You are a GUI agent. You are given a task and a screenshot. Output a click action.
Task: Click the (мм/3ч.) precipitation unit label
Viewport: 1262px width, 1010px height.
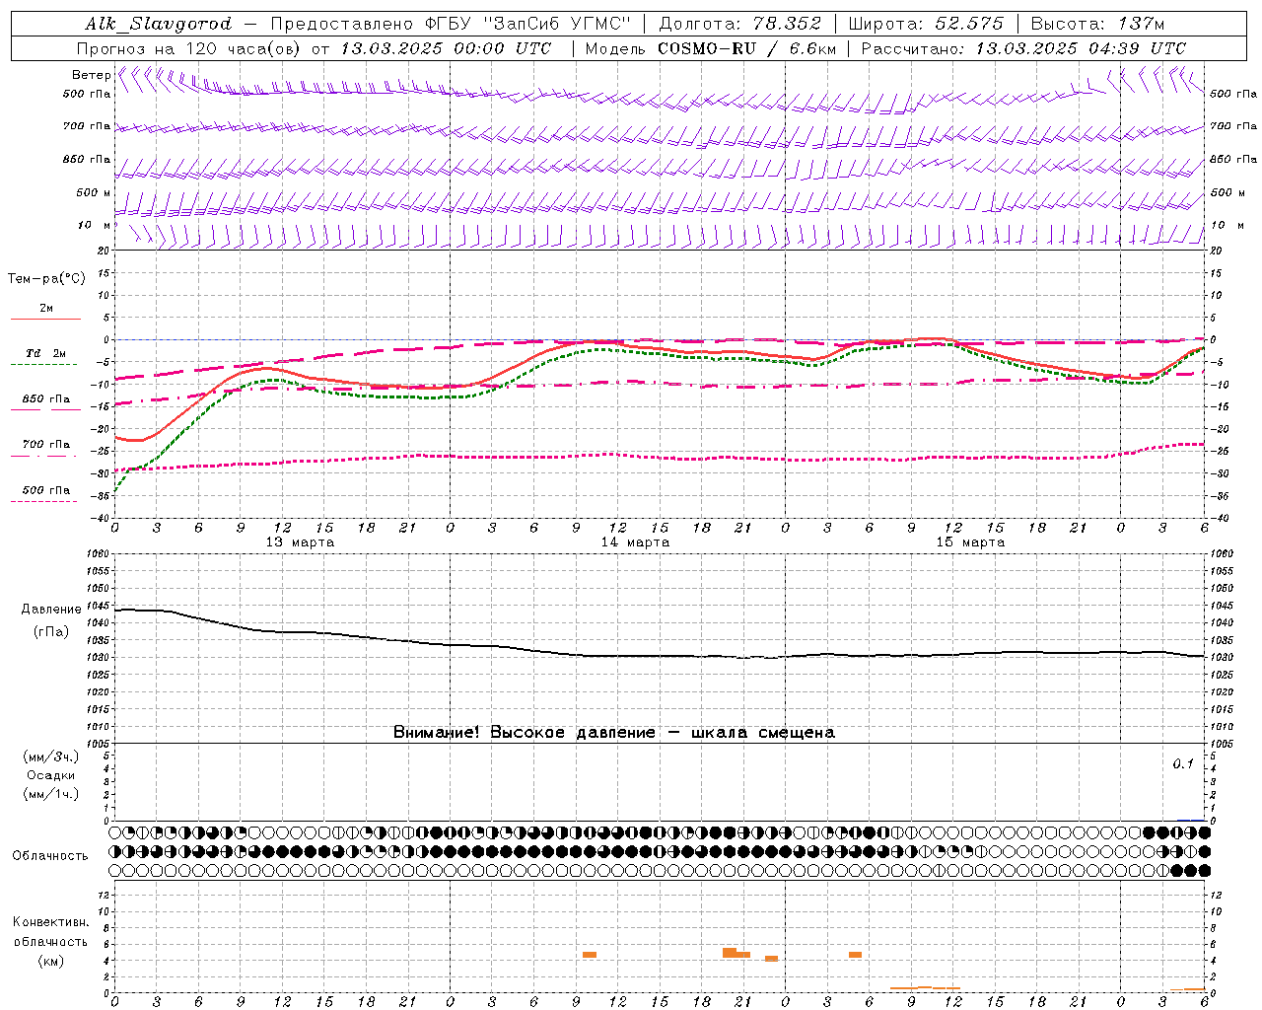pyautogui.click(x=51, y=757)
